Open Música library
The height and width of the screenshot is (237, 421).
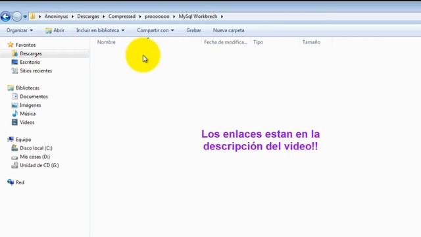pos(28,114)
